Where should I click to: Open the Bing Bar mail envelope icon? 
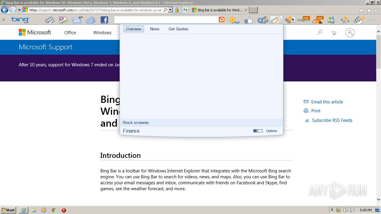point(90,20)
